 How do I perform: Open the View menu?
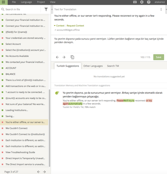53,2
